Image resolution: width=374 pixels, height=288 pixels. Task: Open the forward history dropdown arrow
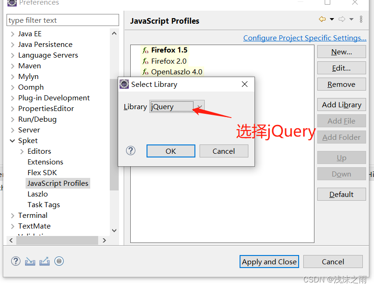pos(351,19)
